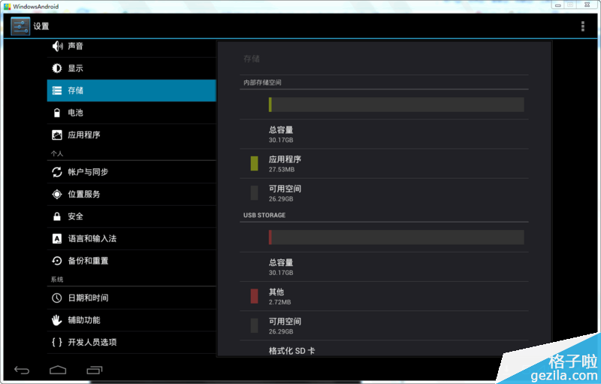The height and width of the screenshot is (384, 601).
Task: Click the 应用程序 27.53MB storage entry
Action: coord(384,164)
